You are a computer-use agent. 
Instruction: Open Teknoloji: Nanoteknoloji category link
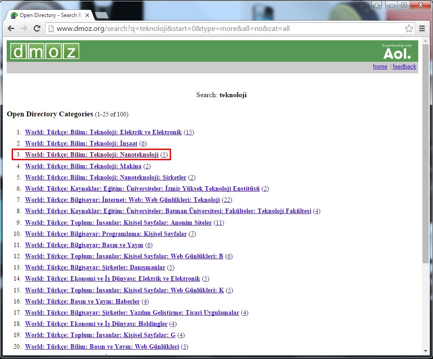92,155
